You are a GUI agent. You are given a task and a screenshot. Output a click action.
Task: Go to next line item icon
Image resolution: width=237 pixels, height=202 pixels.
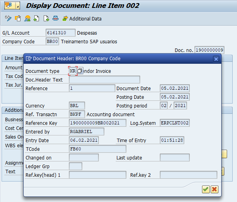point(46,19)
